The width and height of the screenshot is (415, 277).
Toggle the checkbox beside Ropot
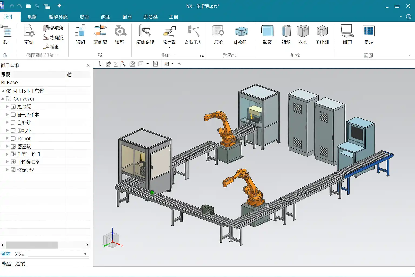coord(13,138)
